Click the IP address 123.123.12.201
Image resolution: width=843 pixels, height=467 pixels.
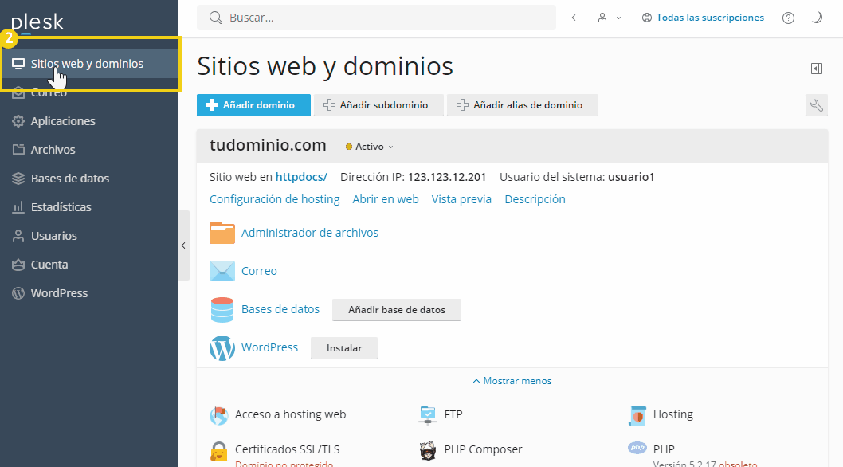[447, 177]
